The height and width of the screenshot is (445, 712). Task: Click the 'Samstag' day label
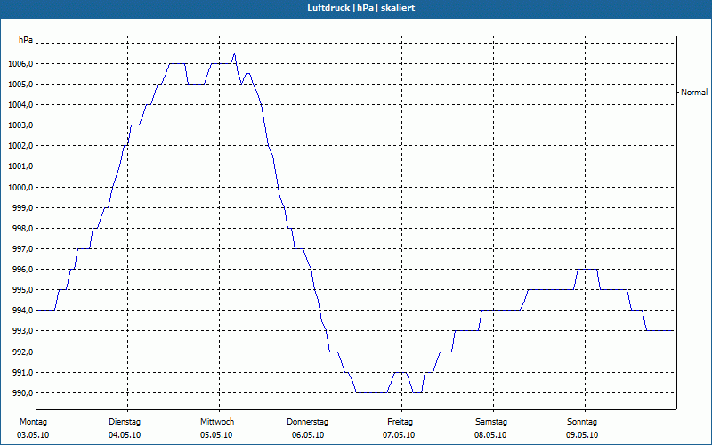[x=491, y=422]
